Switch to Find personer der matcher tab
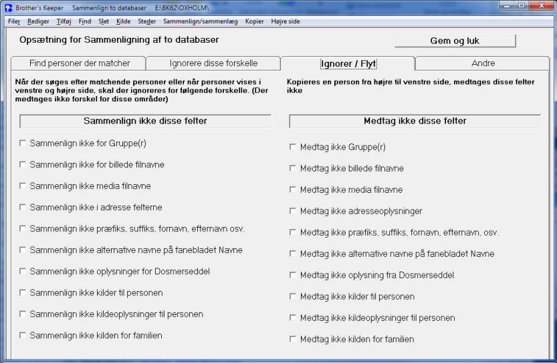 coord(79,63)
